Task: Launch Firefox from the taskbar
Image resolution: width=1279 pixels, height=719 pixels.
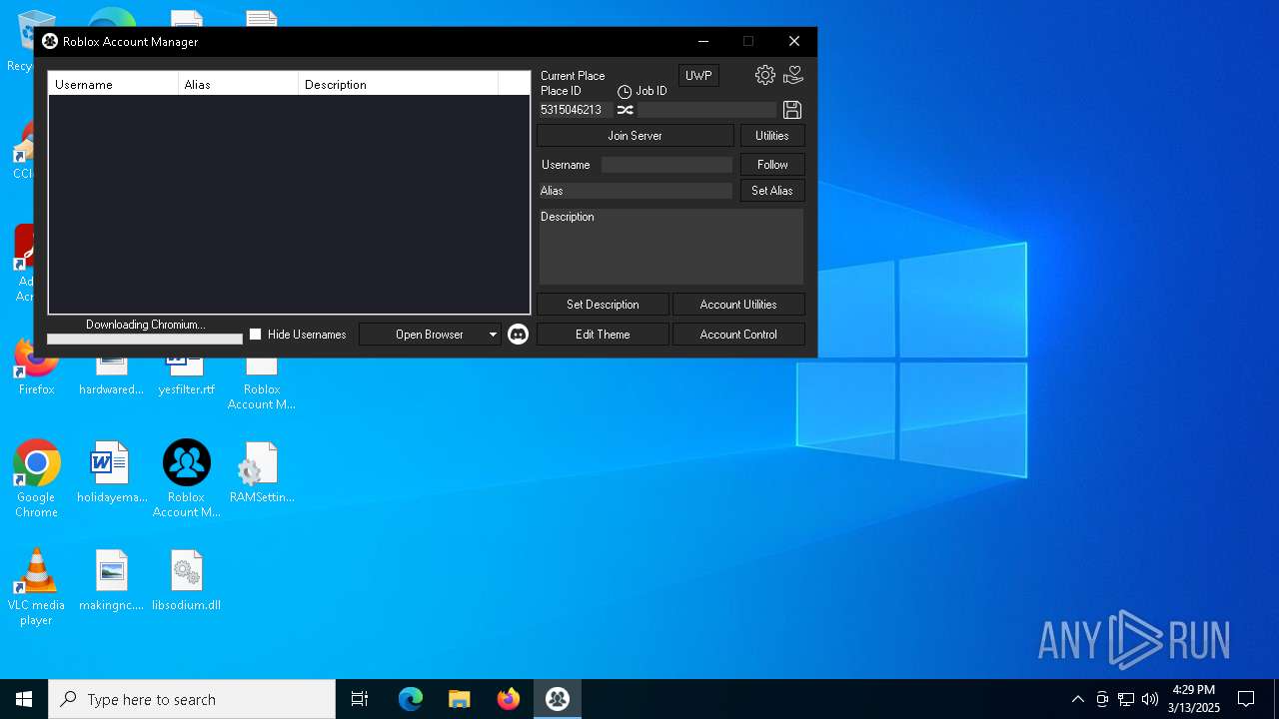Action: (509, 699)
